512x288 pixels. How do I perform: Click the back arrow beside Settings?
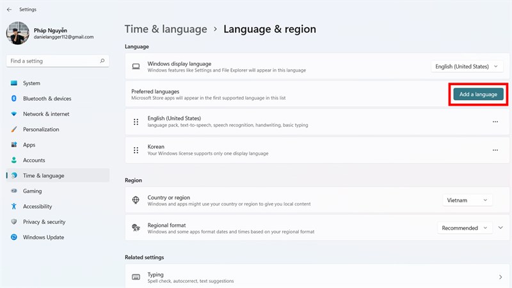pos(9,10)
